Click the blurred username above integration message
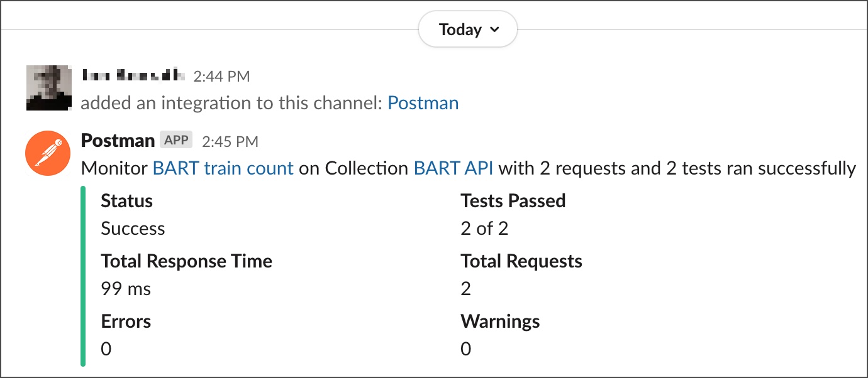Viewport: 868px width, 378px height. [x=133, y=76]
